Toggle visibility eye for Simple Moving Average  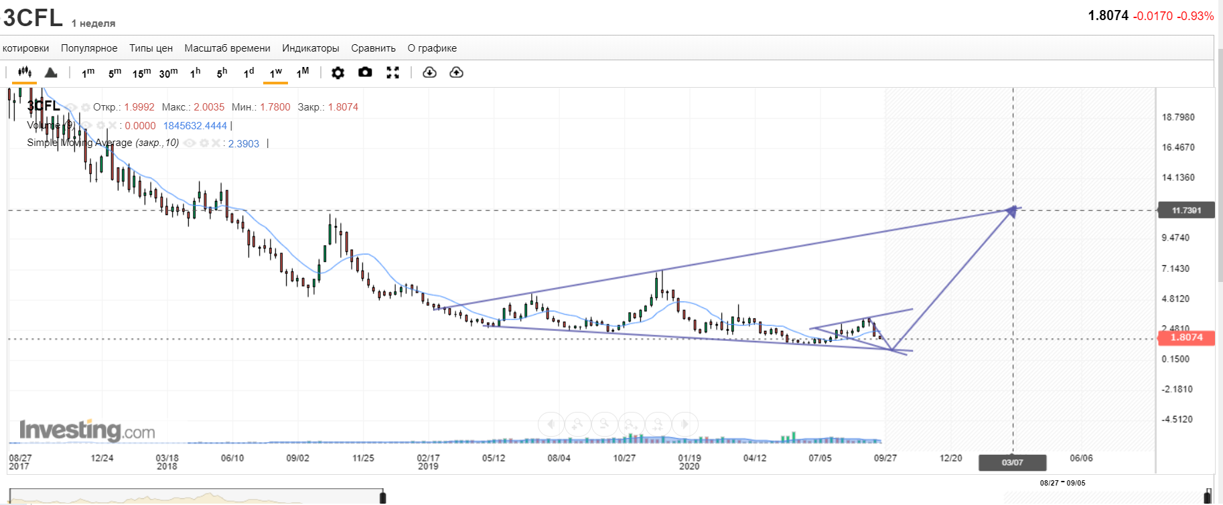[x=190, y=143]
